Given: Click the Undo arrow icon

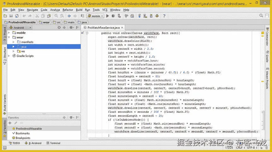Looking at the screenshot, I should [24, 16].
